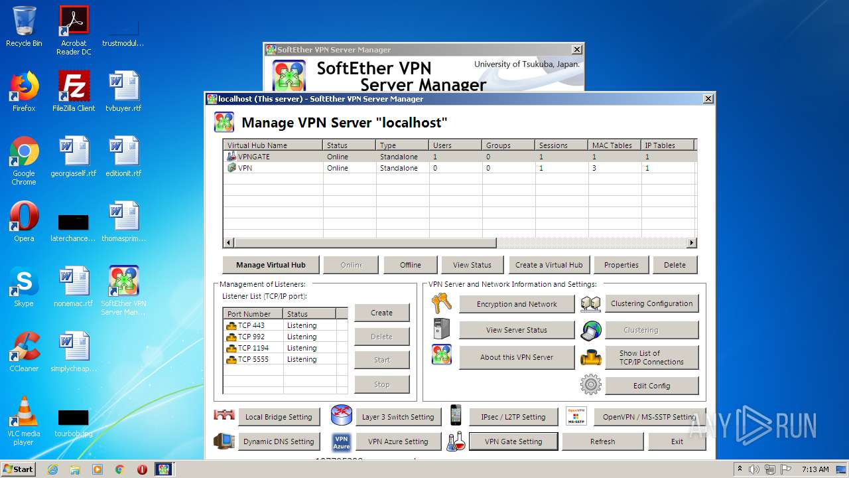Click Edit Config button

[651, 386]
